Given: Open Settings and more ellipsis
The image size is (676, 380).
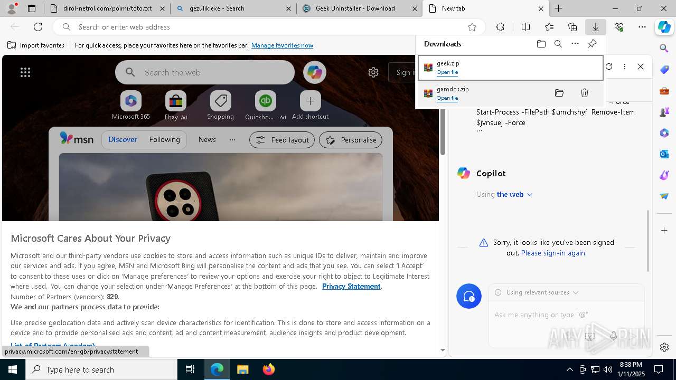Looking at the screenshot, I should [x=642, y=27].
